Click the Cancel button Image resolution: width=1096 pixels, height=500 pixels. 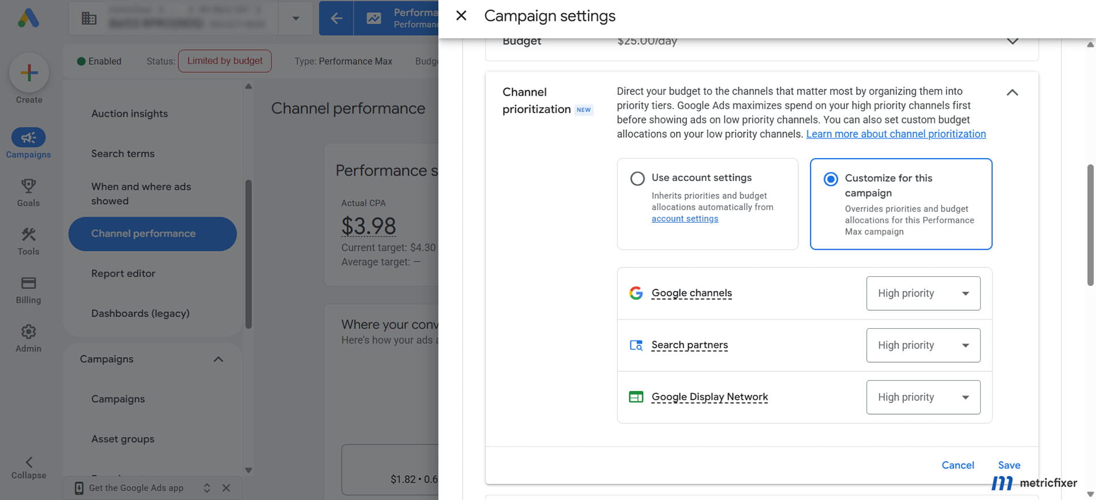[958, 465]
